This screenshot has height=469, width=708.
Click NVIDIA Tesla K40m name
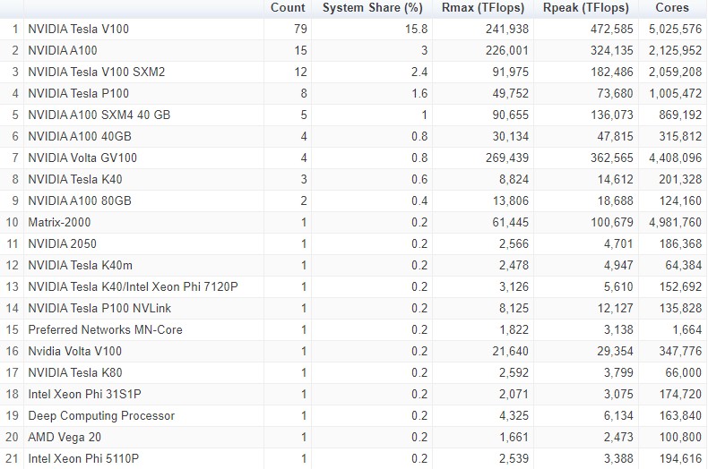point(81,265)
